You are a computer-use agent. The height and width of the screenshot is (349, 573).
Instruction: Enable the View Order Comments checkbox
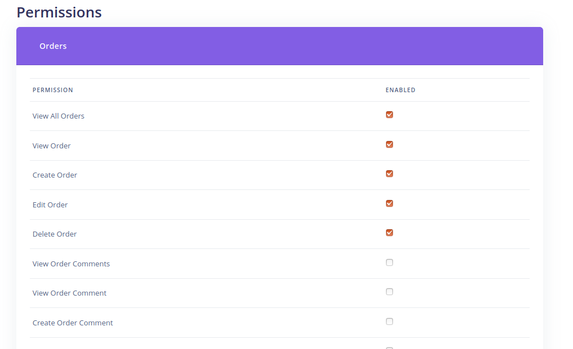pyautogui.click(x=390, y=262)
